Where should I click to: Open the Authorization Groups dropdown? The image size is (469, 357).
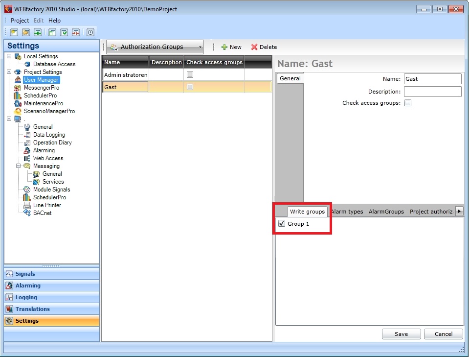(x=201, y=47)
